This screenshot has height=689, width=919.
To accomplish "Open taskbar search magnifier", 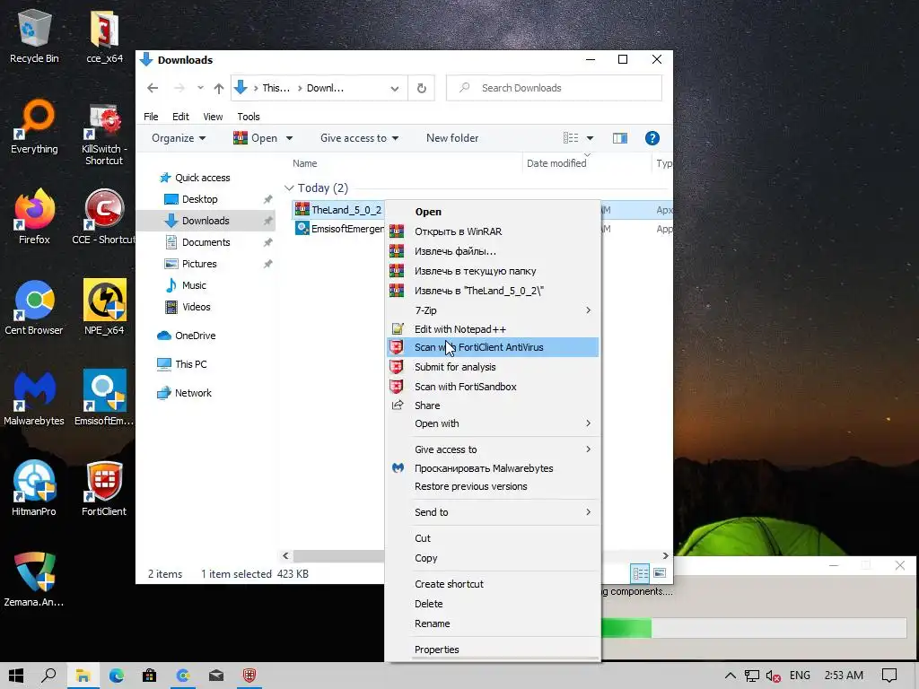I will coord(48,676).
